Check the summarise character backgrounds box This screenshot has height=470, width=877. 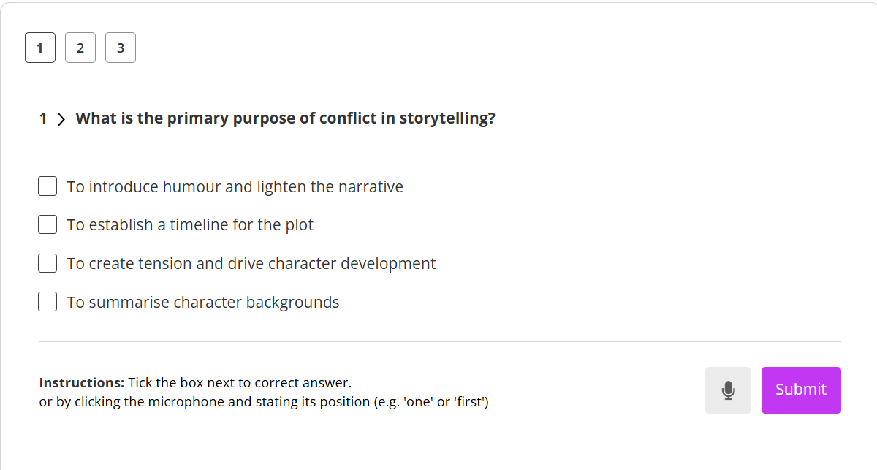48,302
